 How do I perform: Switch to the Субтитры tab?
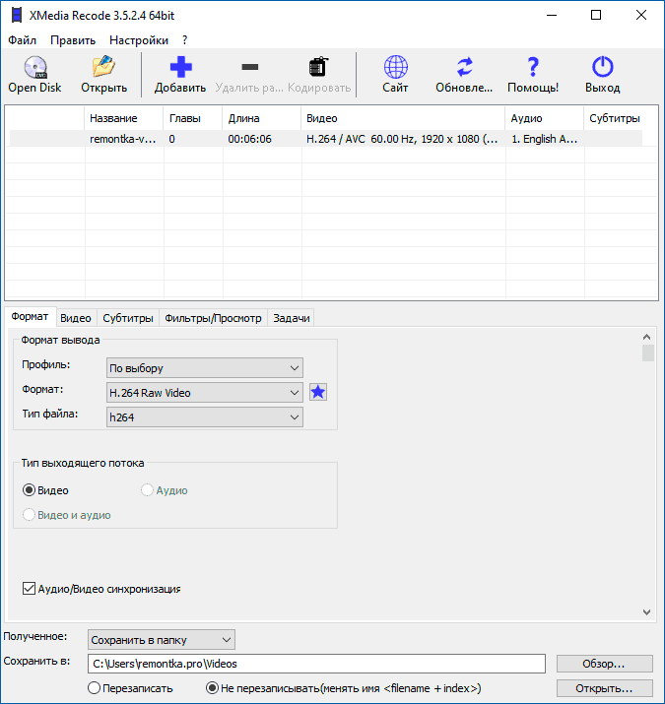click(x=128, y=318)
